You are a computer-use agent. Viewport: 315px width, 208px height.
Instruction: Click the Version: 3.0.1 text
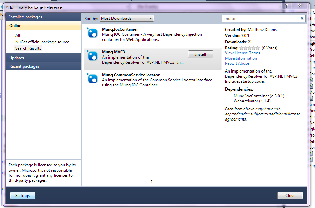237,36
